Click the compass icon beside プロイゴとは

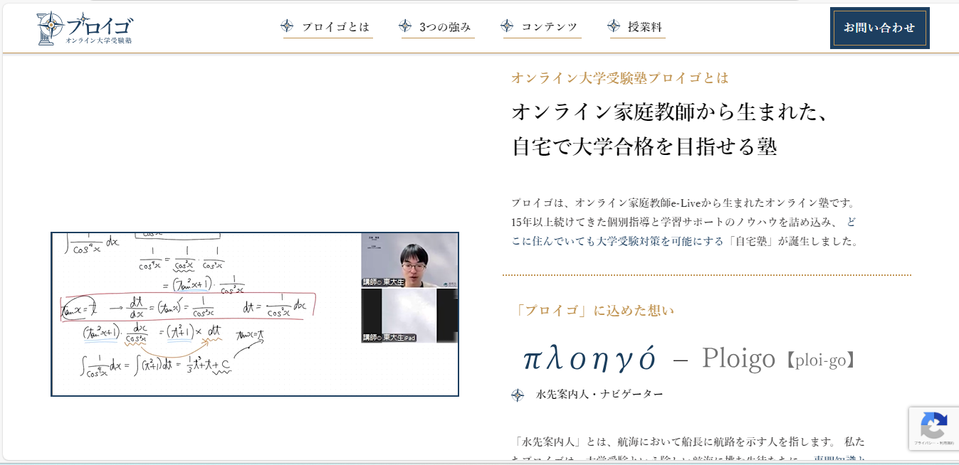(x=287, y=26)
